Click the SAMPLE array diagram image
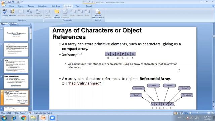Screen dimensions: 215x121 point(120,55)
